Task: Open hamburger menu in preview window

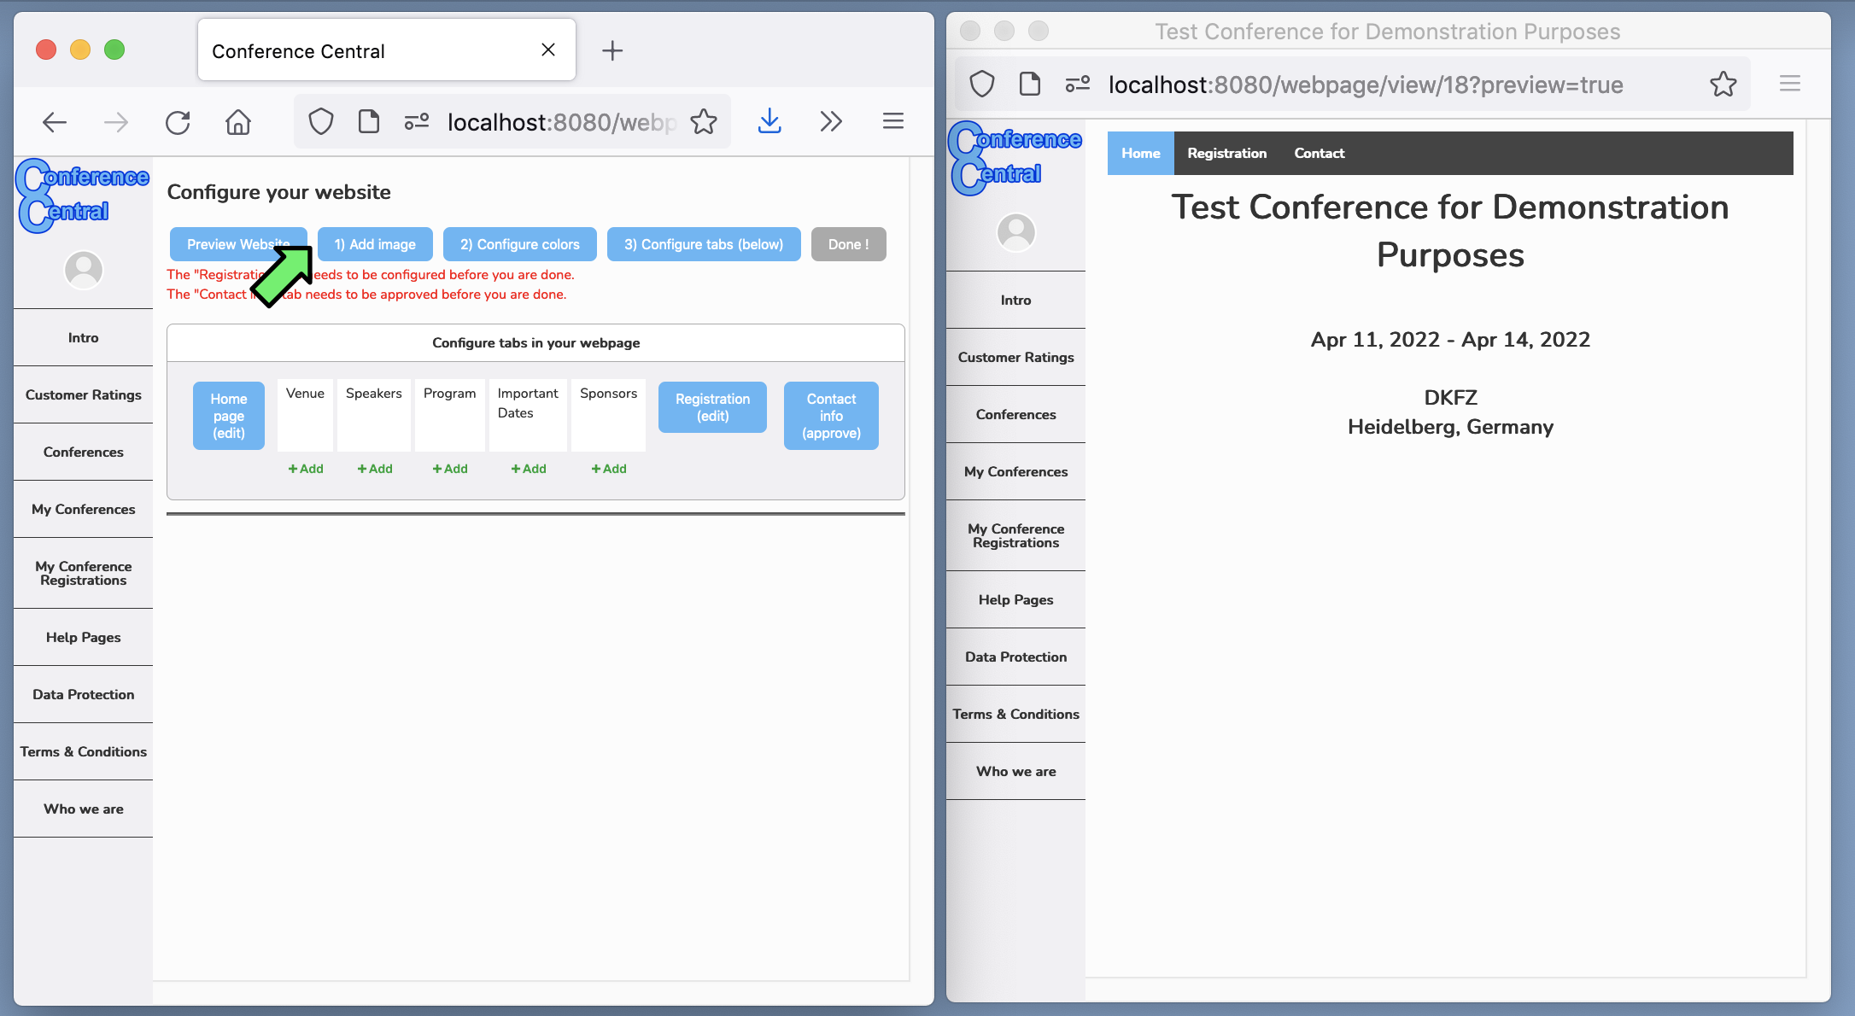Action: point(1790,85)
